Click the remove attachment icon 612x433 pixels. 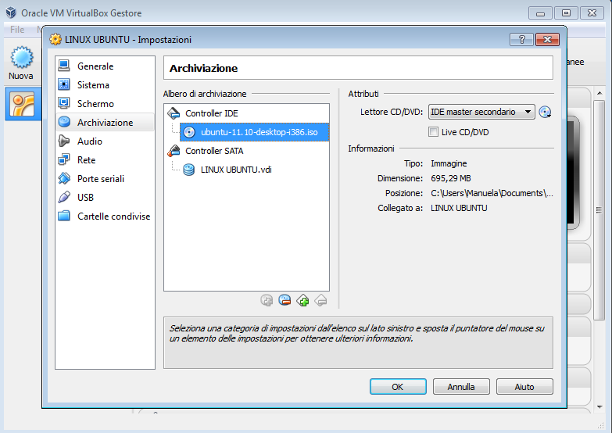click(285, 300)
